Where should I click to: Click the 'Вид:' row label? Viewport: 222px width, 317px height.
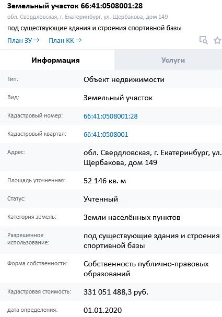click(x=13, y=97)
